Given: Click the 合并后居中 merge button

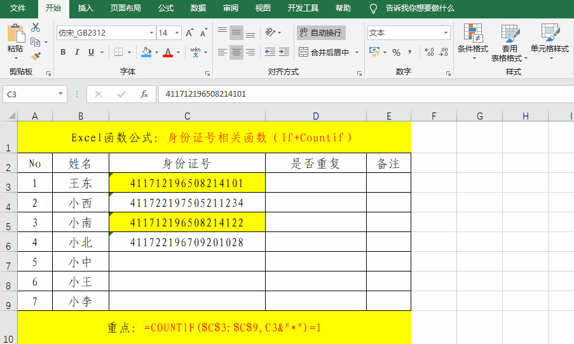Looking at the screenshot, I should [x=324, y=52].
